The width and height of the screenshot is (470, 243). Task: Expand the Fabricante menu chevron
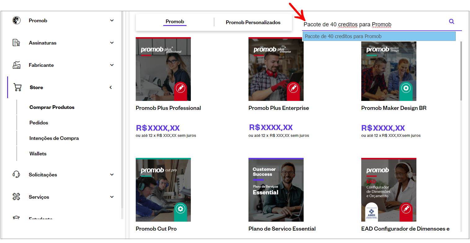(112, 65)
